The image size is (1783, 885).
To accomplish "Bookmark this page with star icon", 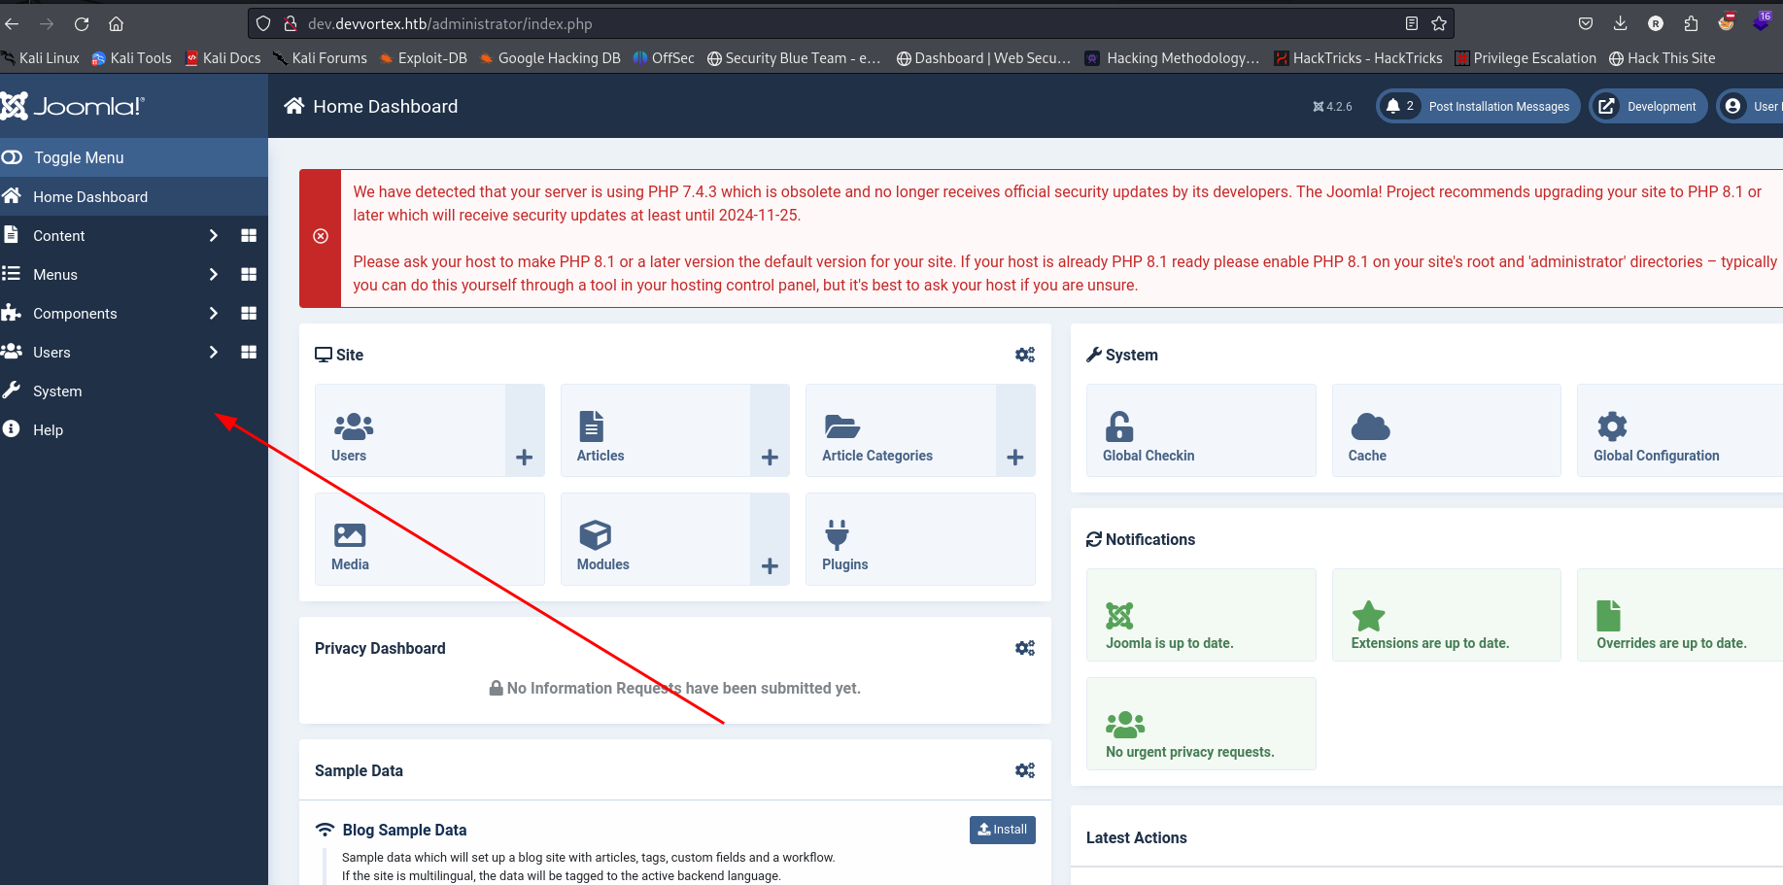I will coord(1439,23).
